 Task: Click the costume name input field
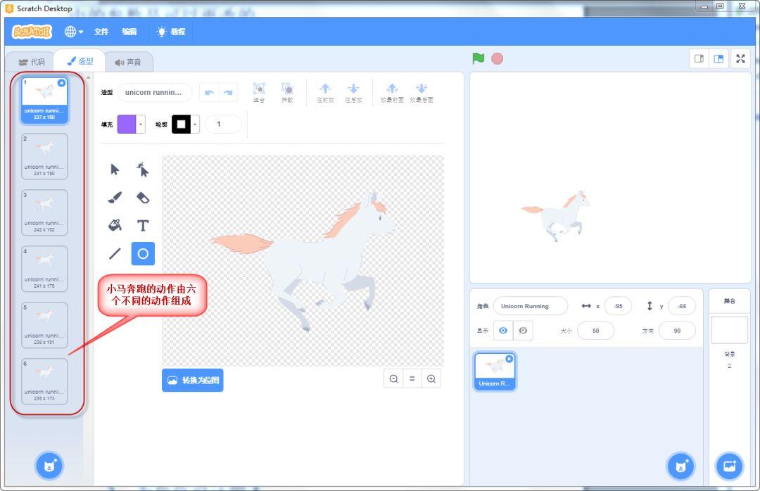(155, 92)
